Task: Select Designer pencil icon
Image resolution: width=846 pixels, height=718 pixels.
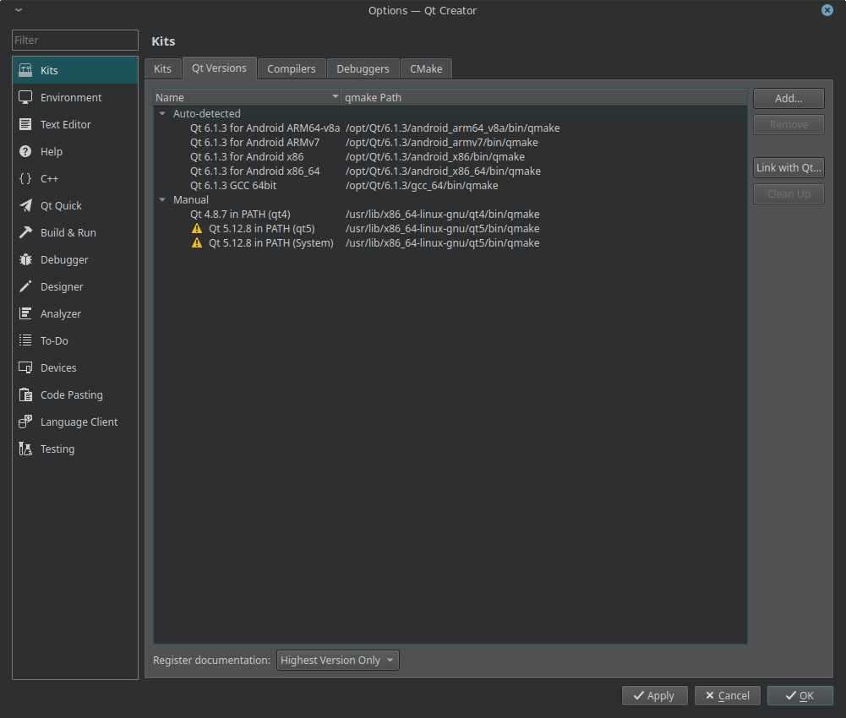Action: tap(25, 286)
